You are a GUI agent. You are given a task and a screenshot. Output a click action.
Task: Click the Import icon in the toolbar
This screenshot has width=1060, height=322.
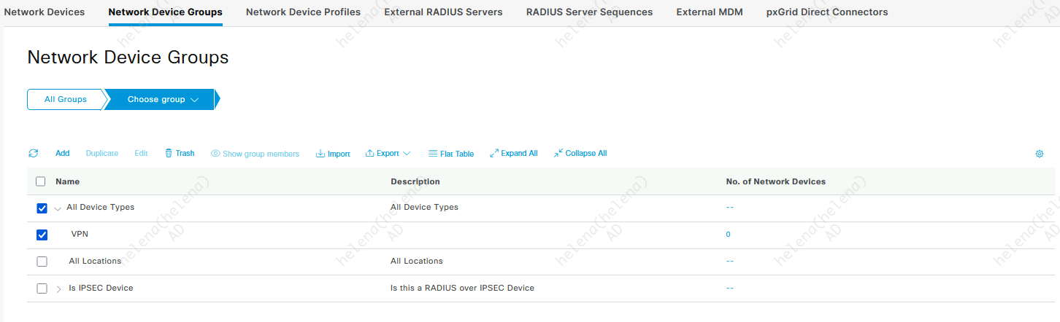(x=320, y=154)
